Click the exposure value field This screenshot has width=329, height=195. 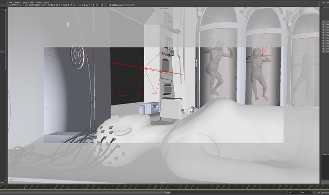98,5
